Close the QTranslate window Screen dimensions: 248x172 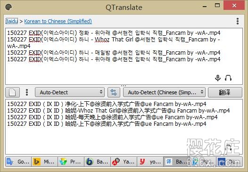tap(234, 6)
